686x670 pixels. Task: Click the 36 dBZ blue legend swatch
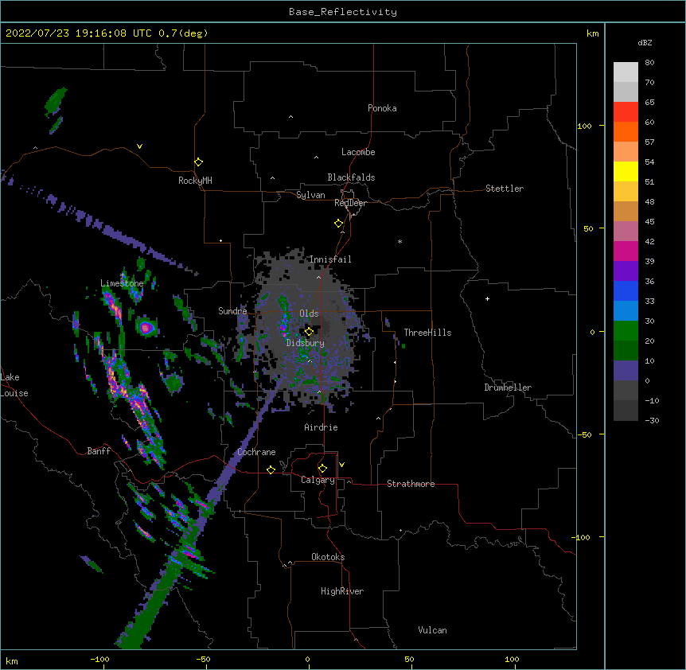click(x=626, y=290)
